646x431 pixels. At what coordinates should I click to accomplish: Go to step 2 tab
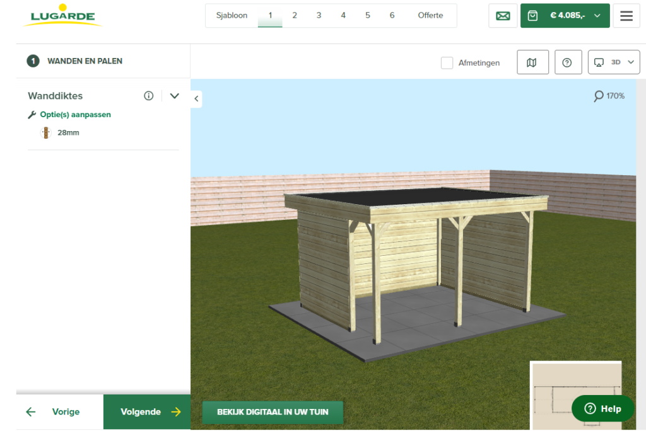point(295,16)
